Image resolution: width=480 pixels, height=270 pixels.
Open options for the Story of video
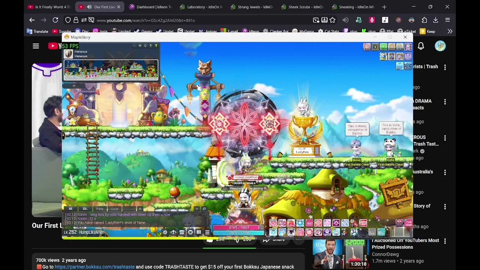point(445,207)
